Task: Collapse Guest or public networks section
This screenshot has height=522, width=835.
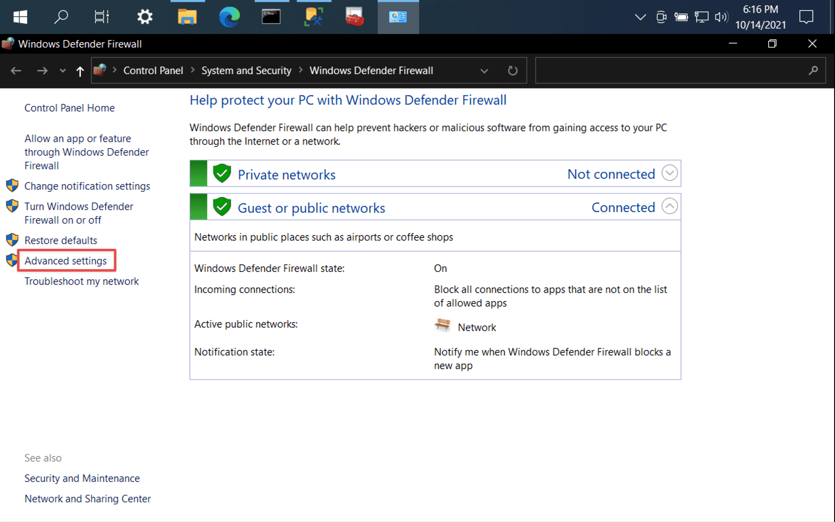Action: pos(669,206)
